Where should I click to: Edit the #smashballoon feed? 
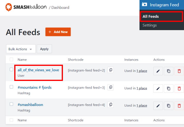coord(158,106)
